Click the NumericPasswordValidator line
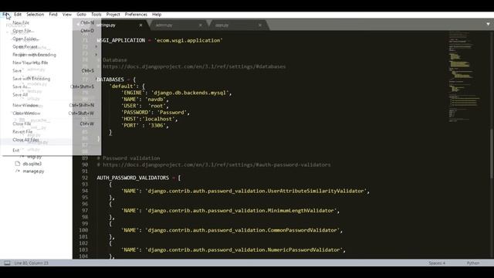Viewport: 494px width, 278px height. point(233,249)
